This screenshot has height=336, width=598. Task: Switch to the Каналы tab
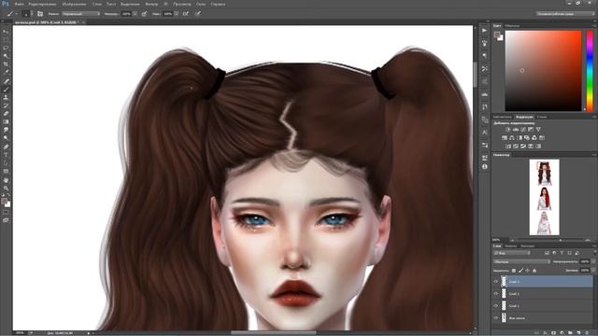point(511,246)
